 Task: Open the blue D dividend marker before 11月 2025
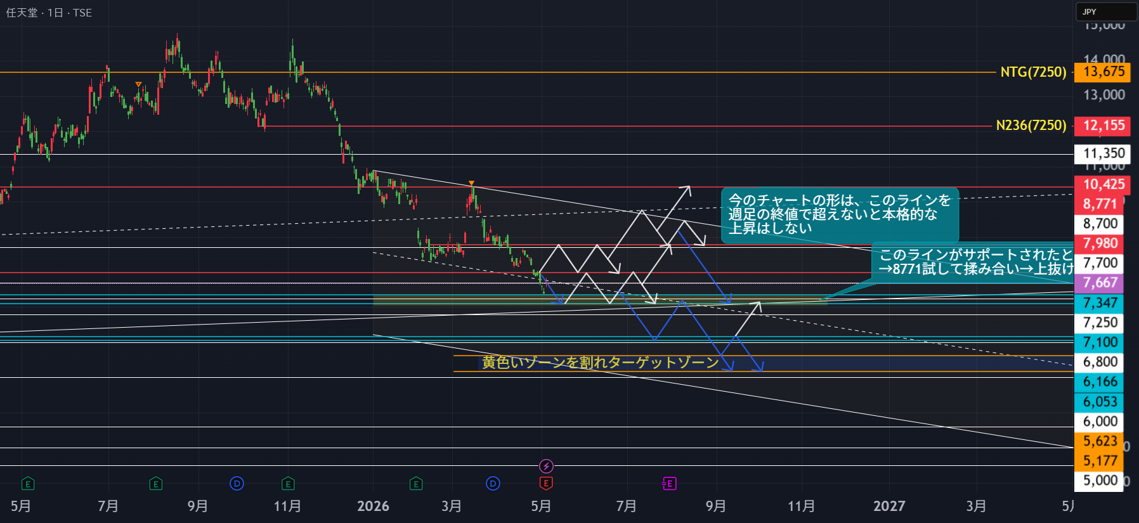pyautogui.click(x=237, y=484)
